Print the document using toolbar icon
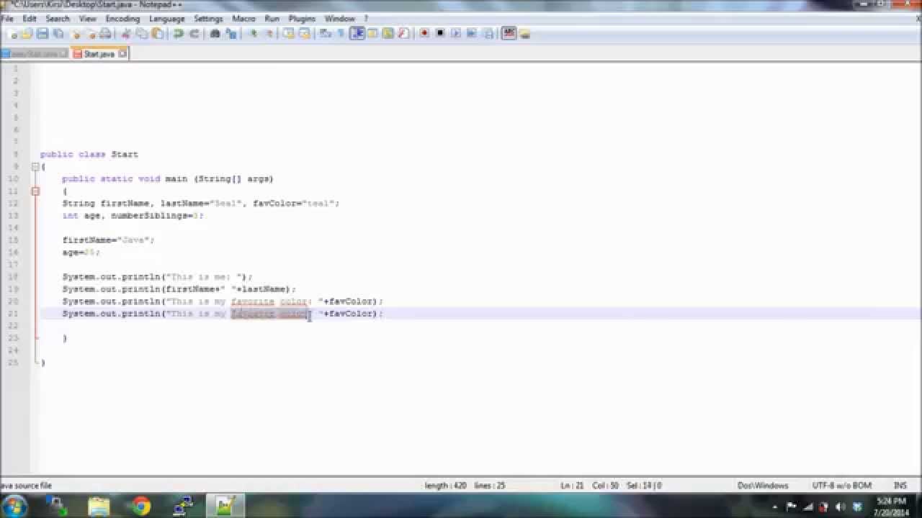This screenshot has height=518, width=922. [x=106, y=34]
